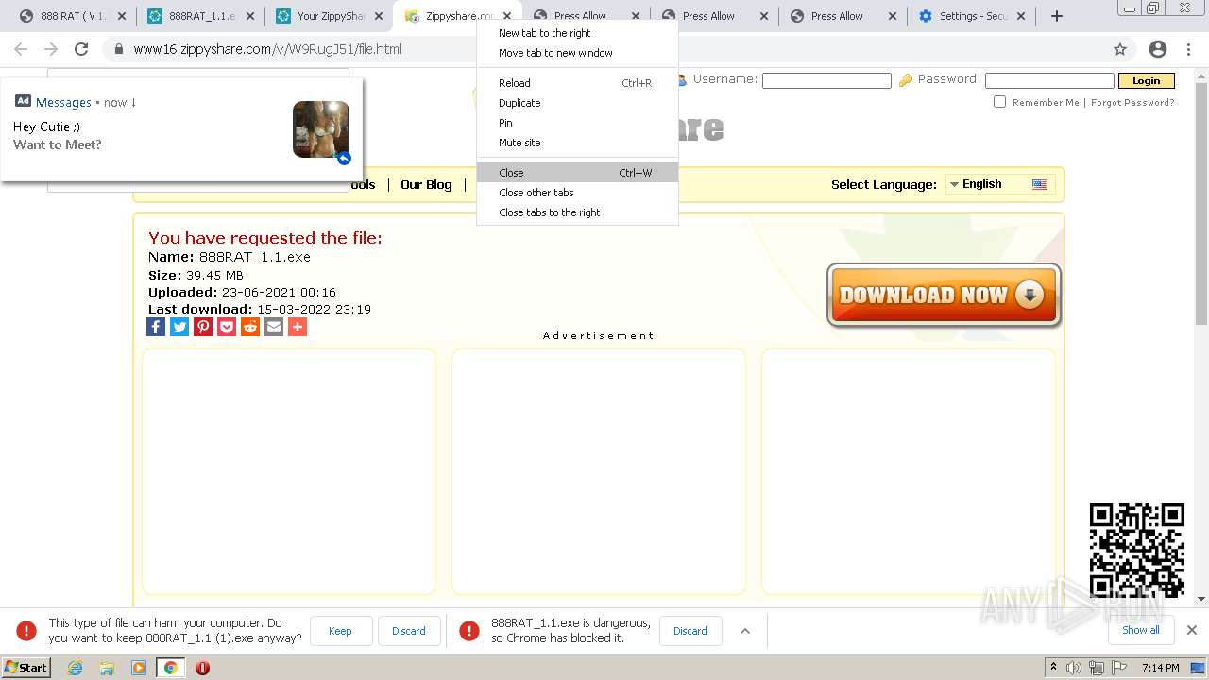Click the browser forward arrow

[51, 49]
